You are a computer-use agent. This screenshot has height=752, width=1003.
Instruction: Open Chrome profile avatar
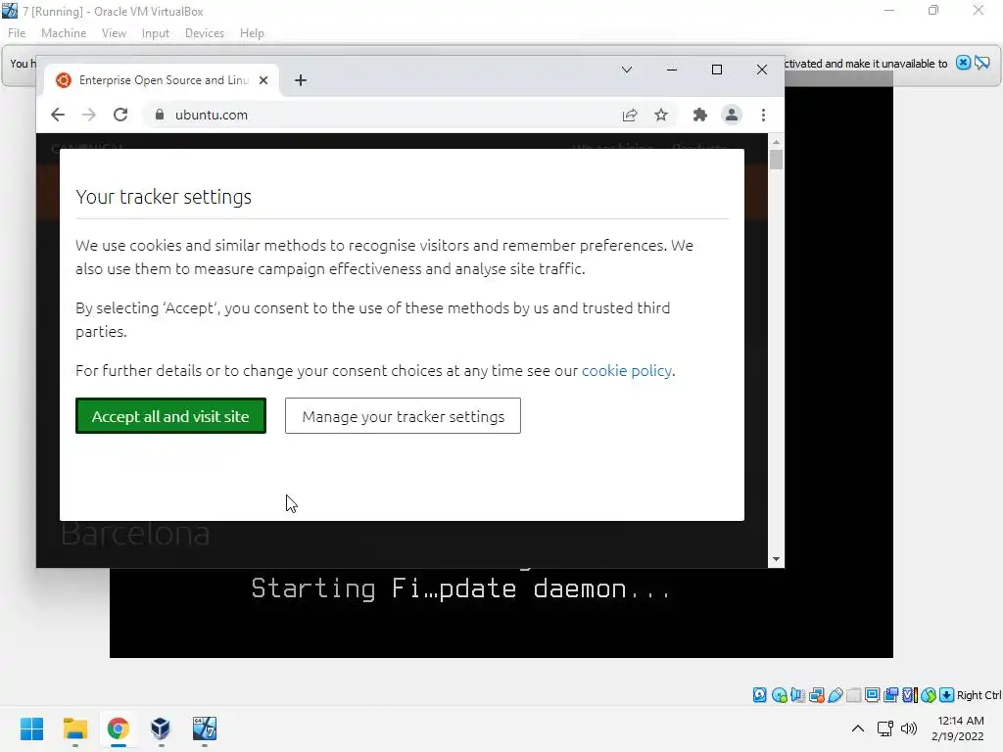731,115
